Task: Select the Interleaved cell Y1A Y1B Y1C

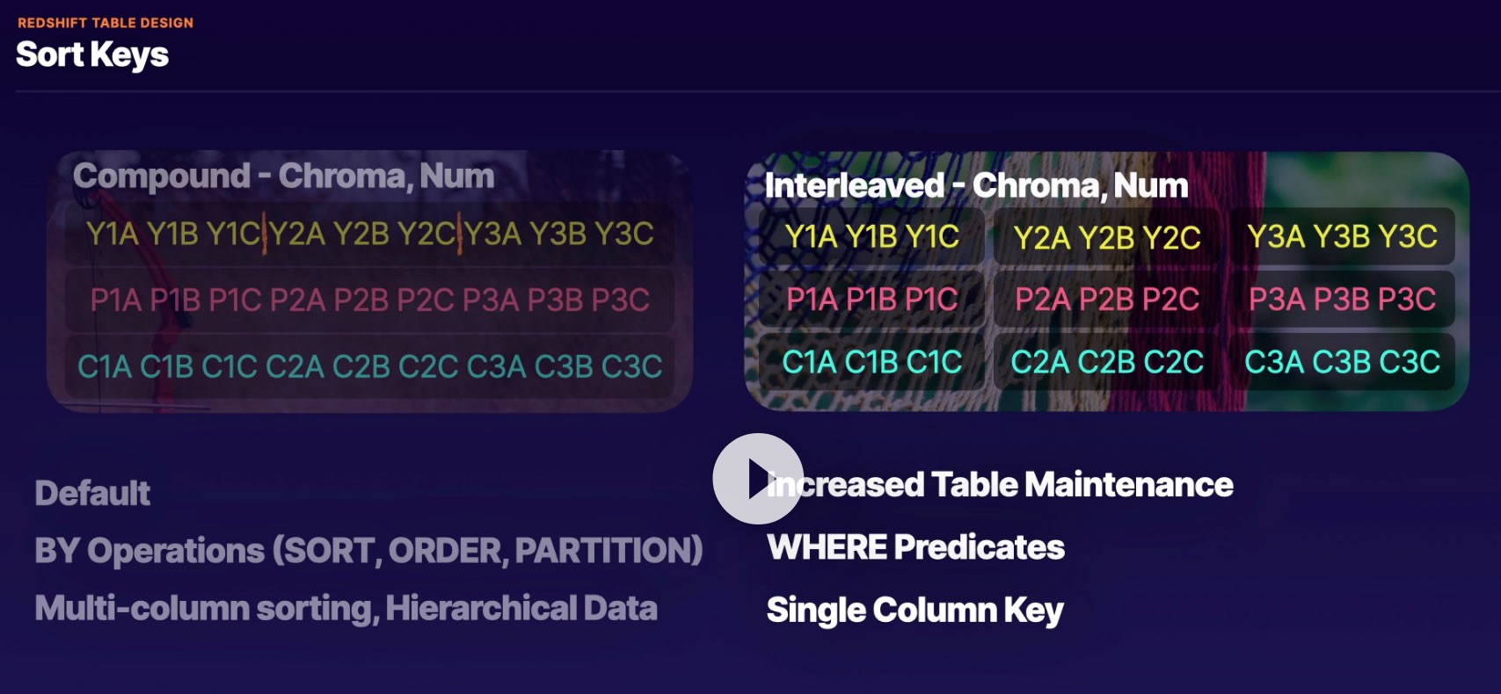Action: 871,237
